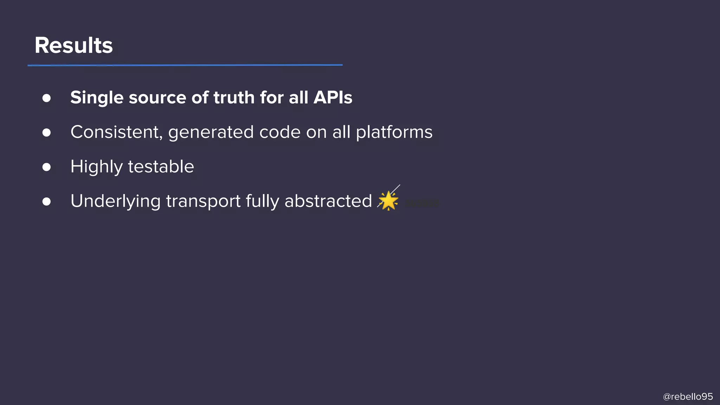Click the word 'testable'
The width and height of the screenshot is (720, 405).
tap(161, 167)
